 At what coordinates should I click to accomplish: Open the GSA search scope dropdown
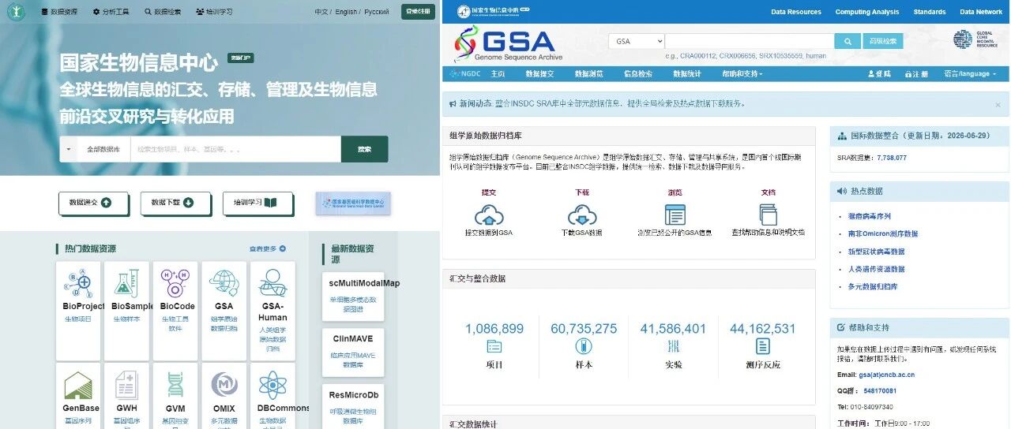636,41
